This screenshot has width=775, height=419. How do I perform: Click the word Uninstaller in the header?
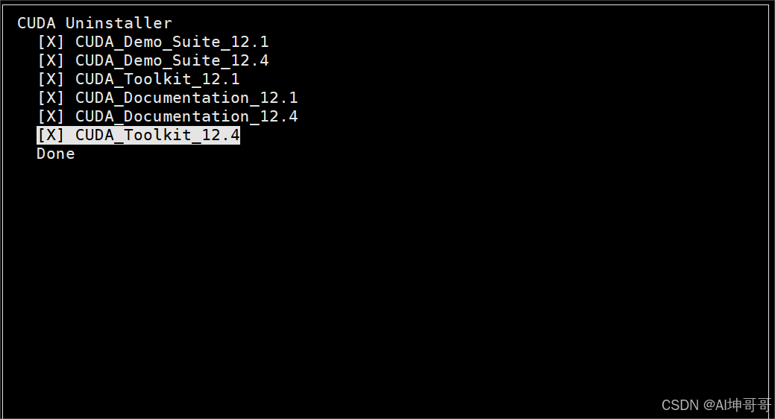(x=119, y=23)
